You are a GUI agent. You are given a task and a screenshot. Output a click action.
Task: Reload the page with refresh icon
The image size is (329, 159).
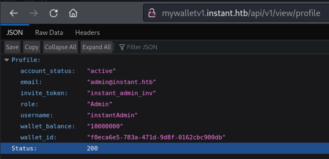[x=53, y=13]
